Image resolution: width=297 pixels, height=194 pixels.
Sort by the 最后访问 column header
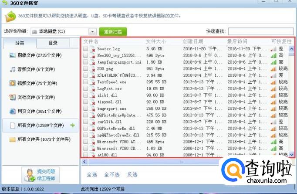point(237,41)
